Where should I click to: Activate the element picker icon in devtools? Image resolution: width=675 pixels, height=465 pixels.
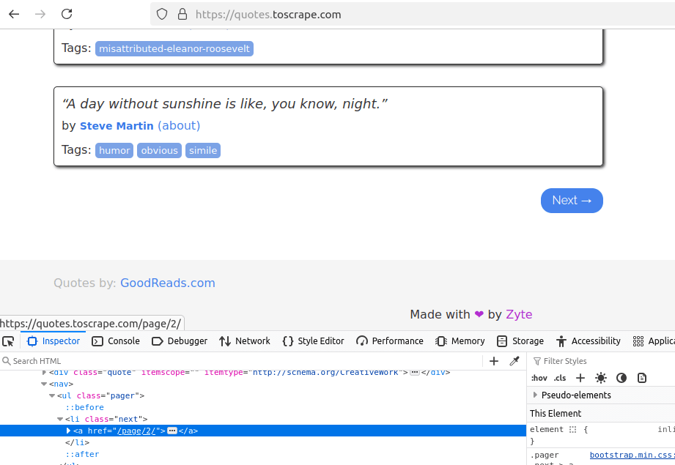(8, 341)
